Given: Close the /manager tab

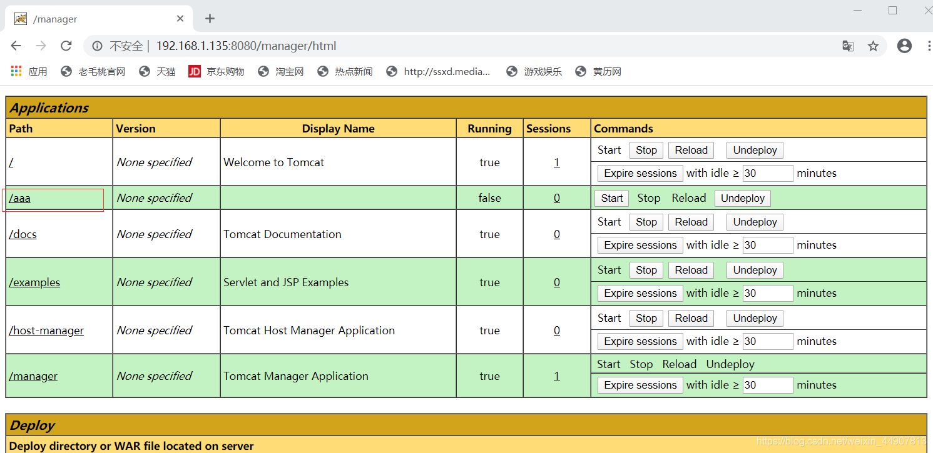Looking at the screenshot, I should click(180, 19).
